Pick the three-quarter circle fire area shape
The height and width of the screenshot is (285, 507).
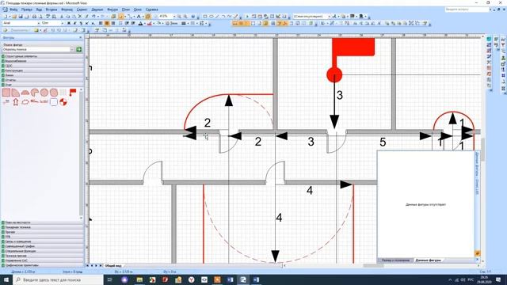pyautogui.click(x=35, y=93)
